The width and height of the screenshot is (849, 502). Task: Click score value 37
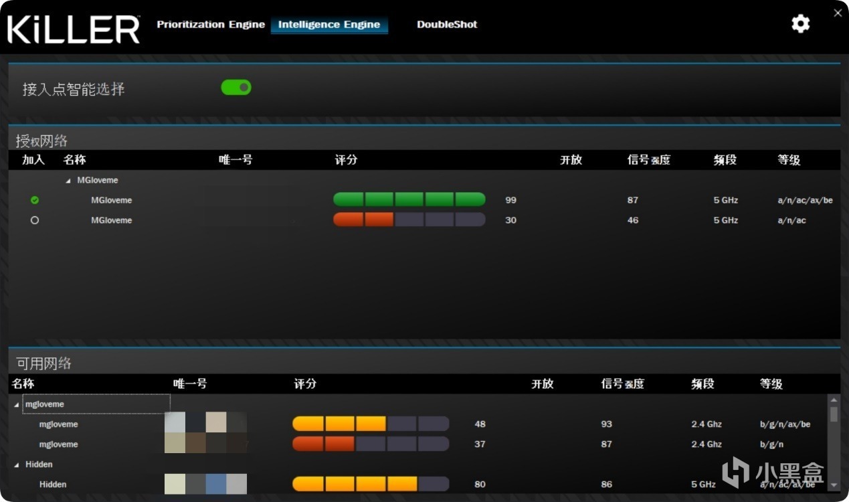click(480, 444)
